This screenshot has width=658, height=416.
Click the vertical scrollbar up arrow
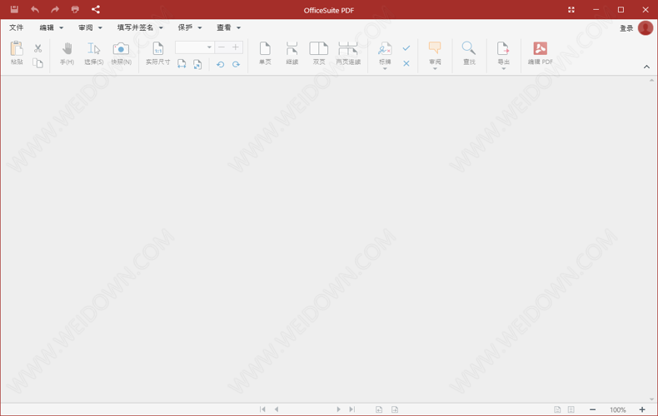[x=651, y=80]
